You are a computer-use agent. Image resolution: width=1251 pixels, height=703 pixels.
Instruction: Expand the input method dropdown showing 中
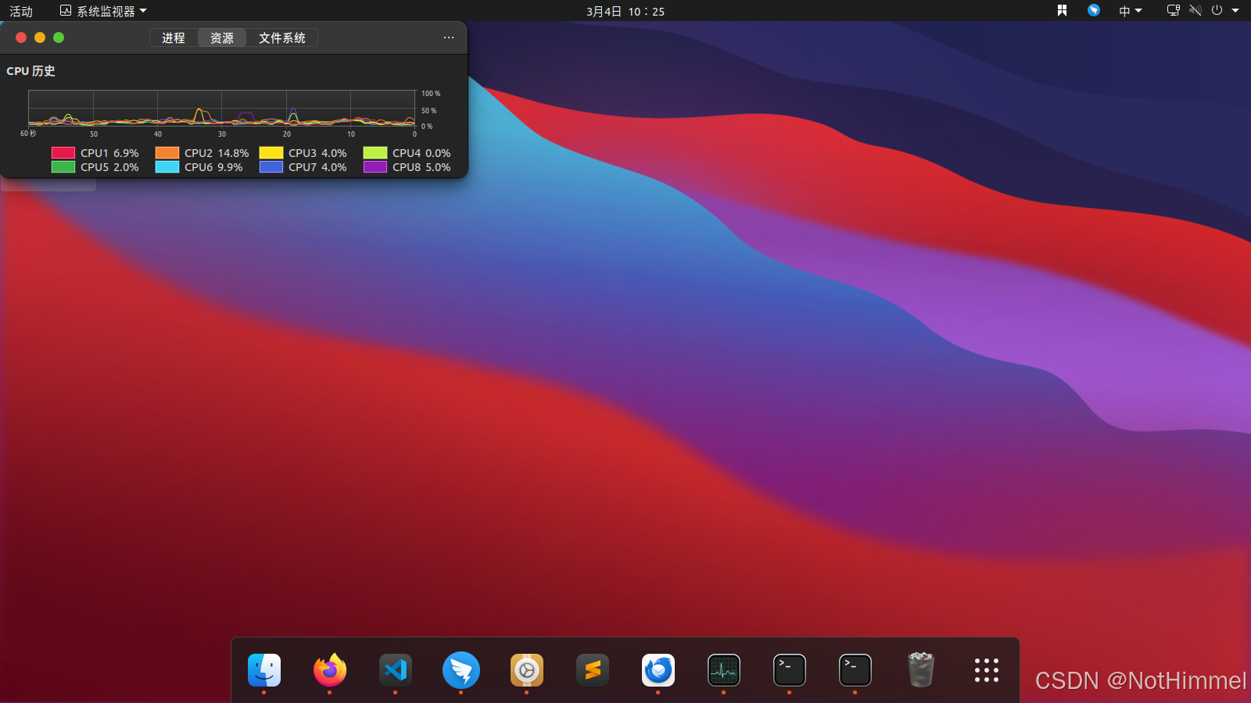[x=1130, y=11]
